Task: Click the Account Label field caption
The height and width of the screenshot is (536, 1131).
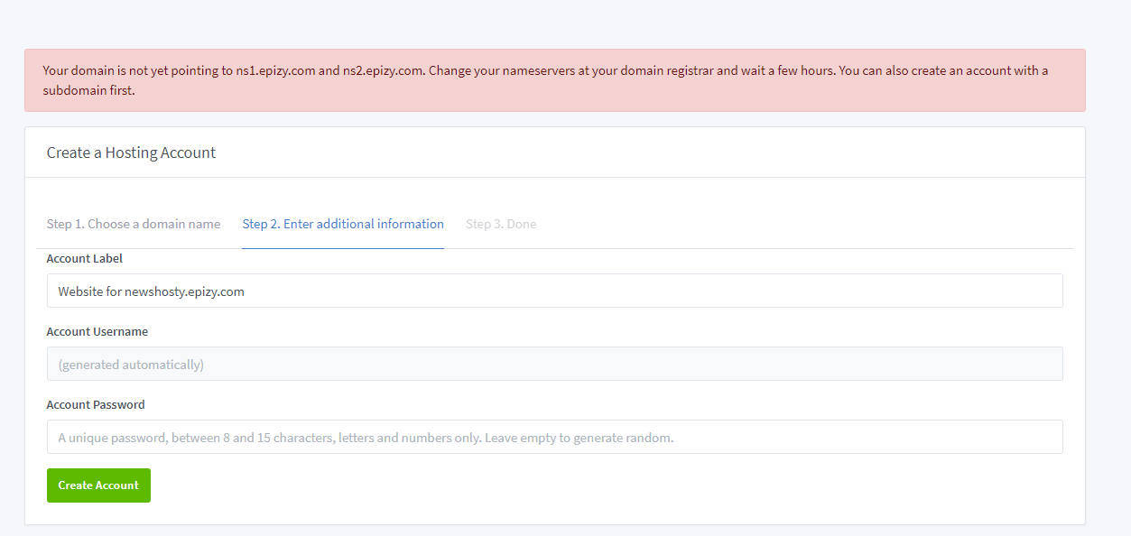Action: point(85,259)
